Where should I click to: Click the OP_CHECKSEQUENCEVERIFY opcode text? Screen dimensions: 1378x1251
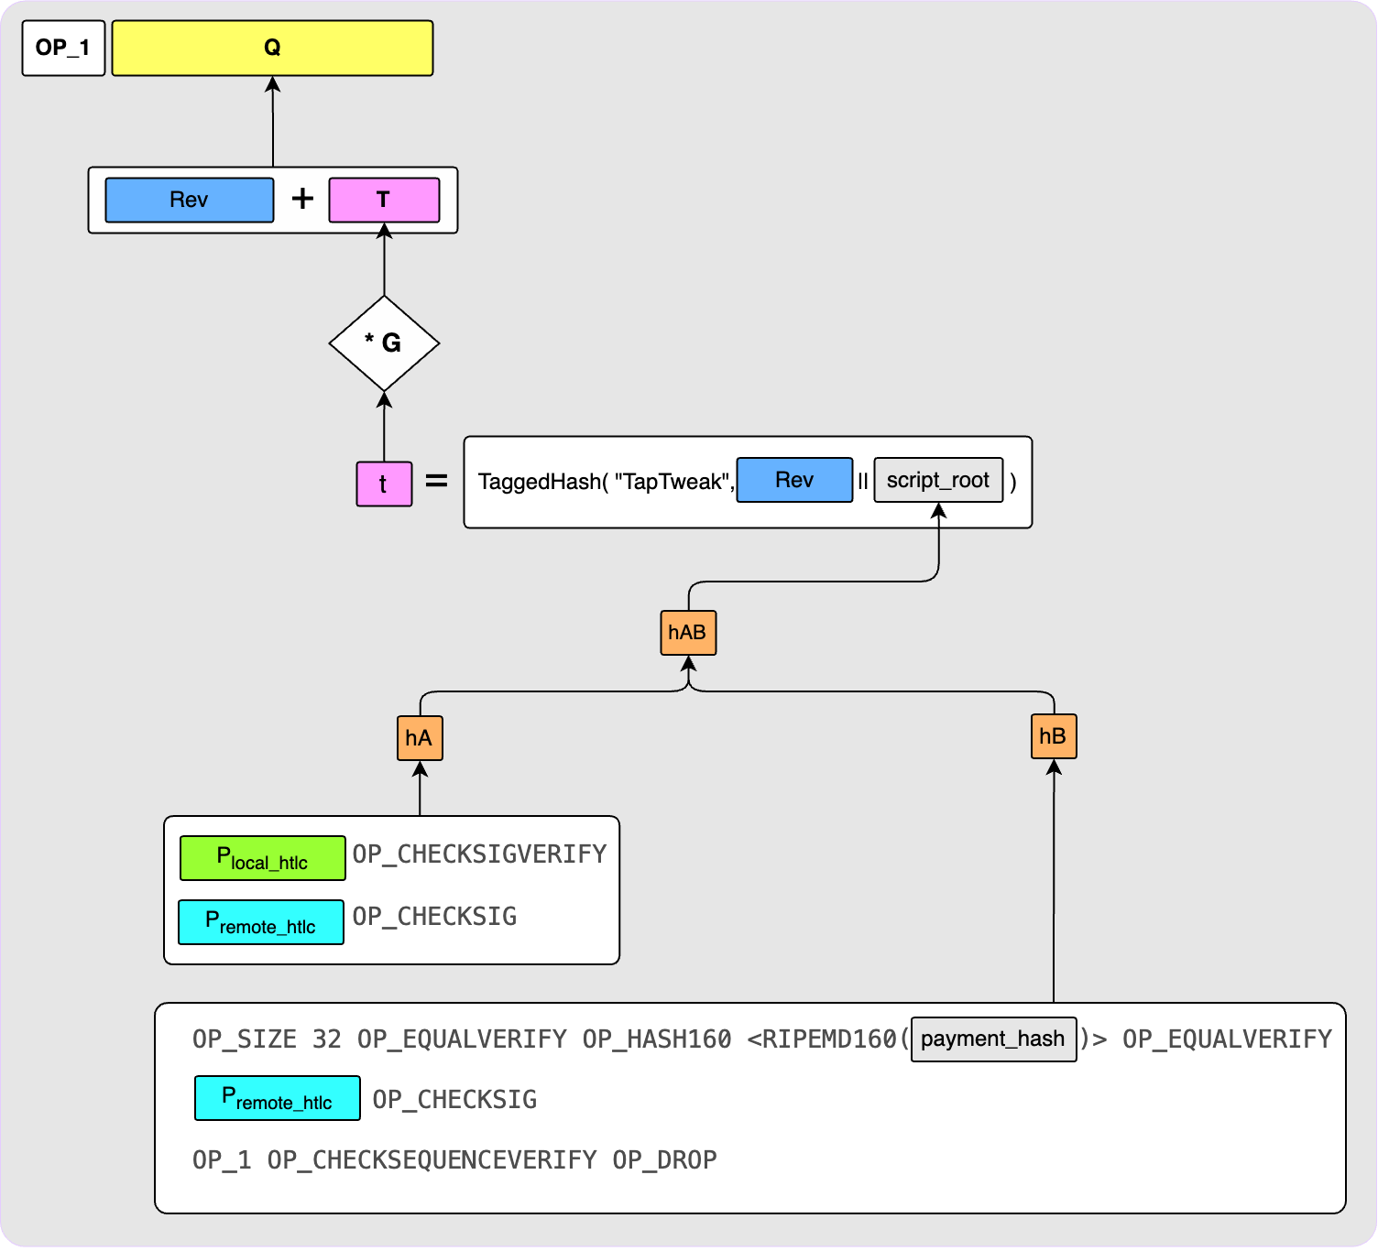coord(432,1160)
